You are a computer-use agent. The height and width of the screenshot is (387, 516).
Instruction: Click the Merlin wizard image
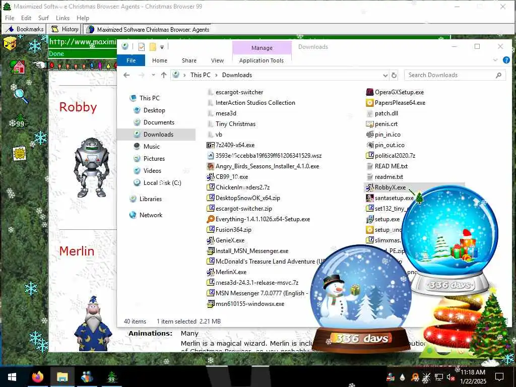93,324
